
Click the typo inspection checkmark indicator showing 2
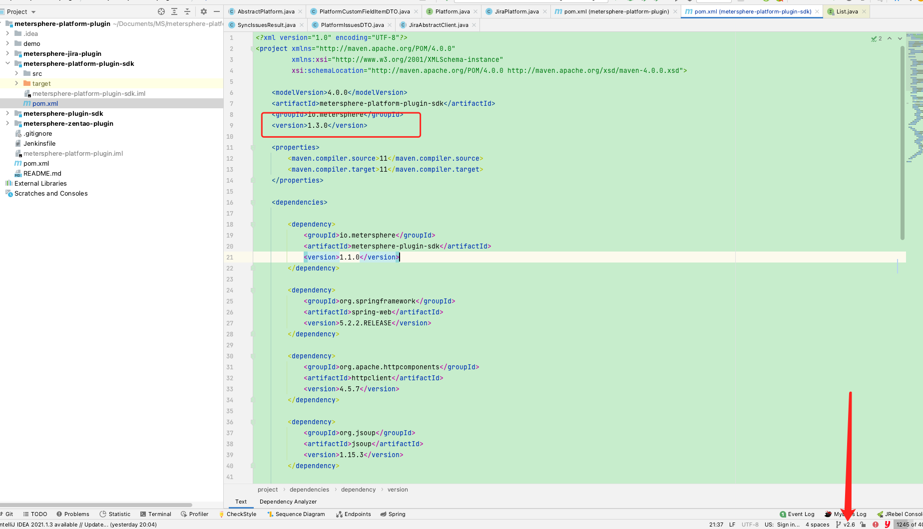coord(877,38)
